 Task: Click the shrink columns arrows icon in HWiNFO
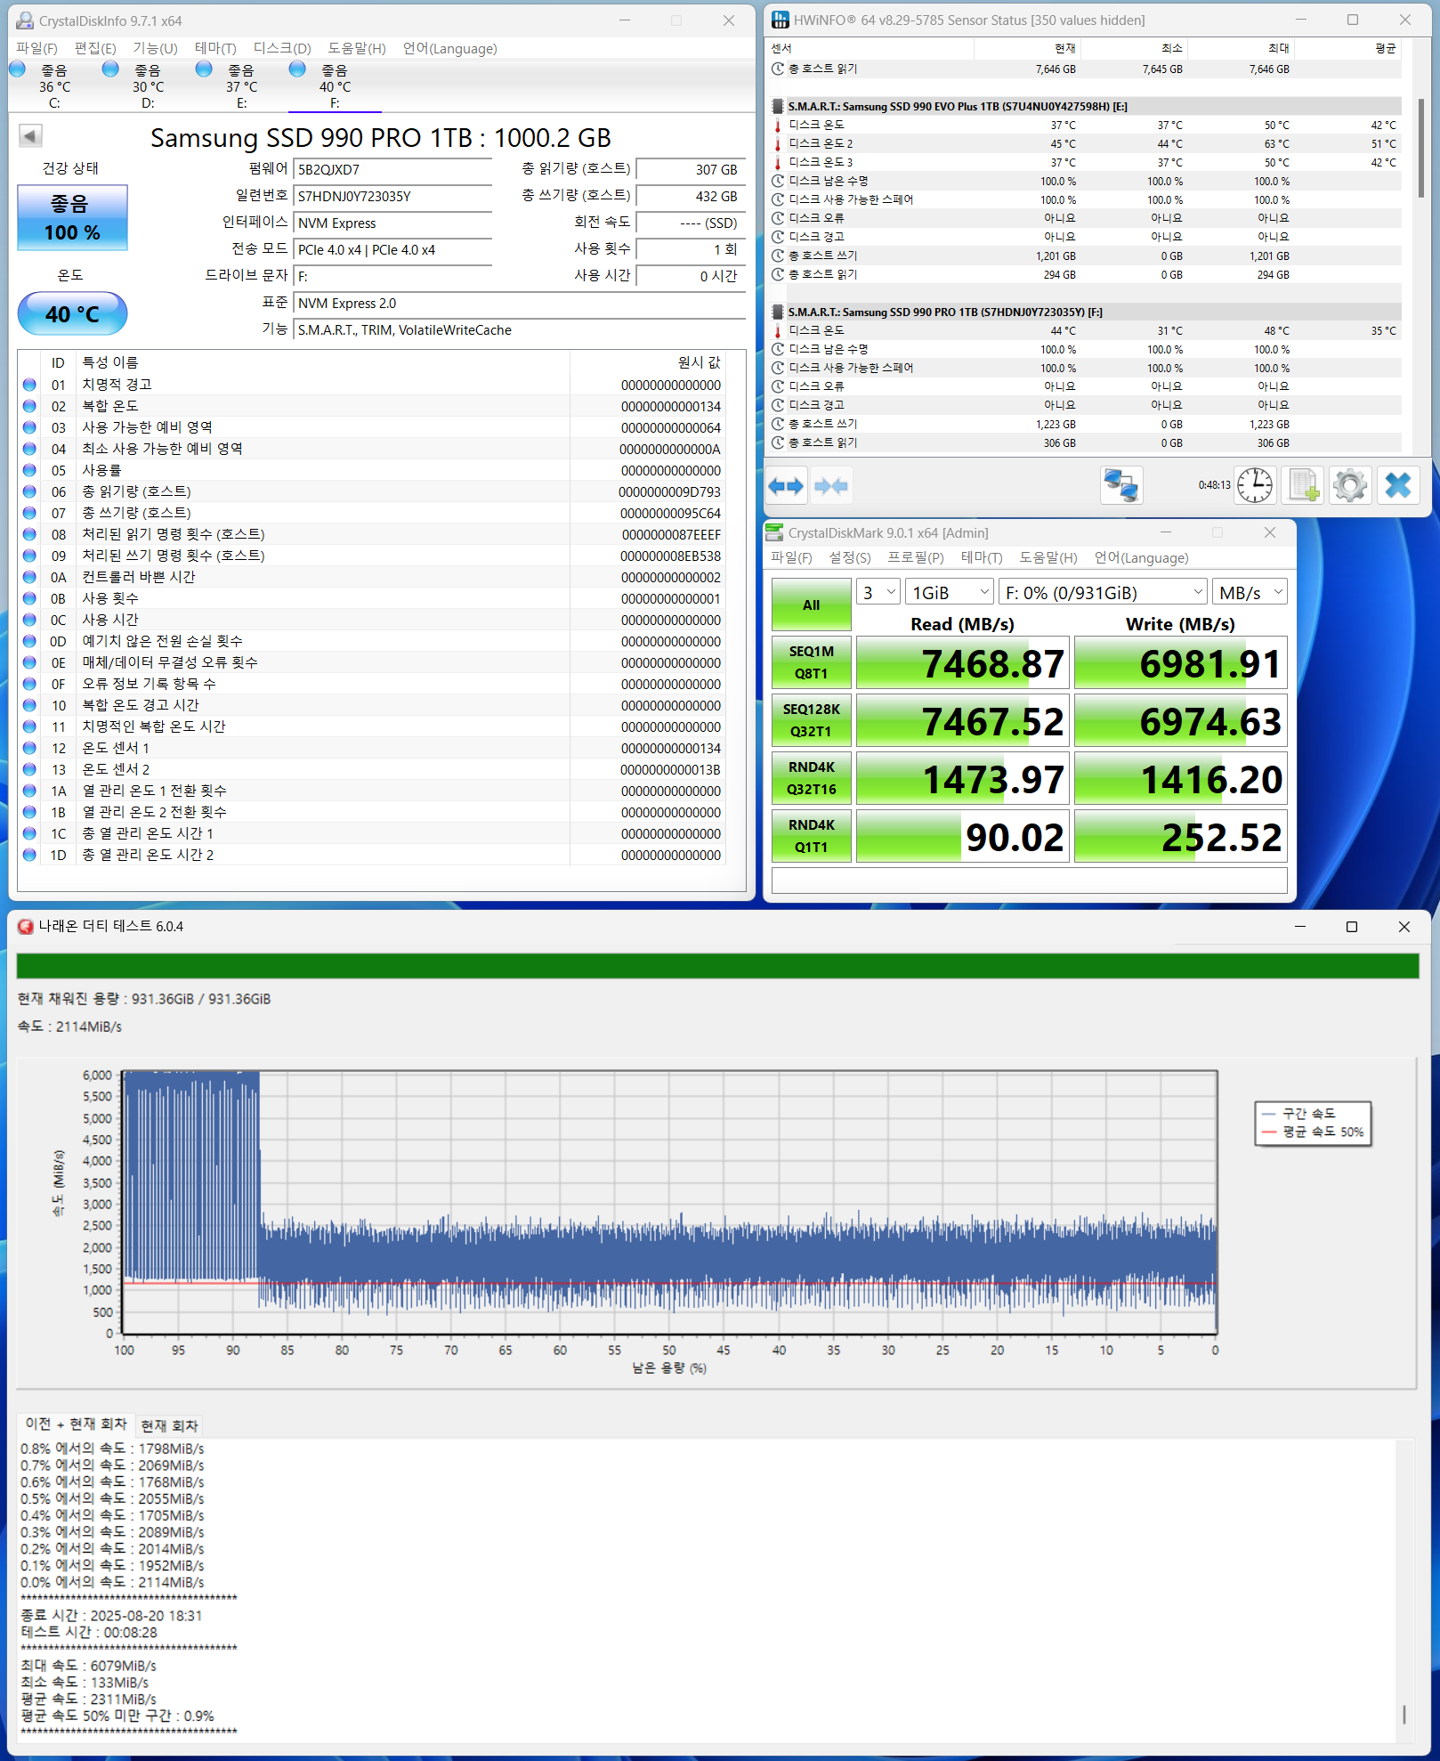[x=831, y=486]
